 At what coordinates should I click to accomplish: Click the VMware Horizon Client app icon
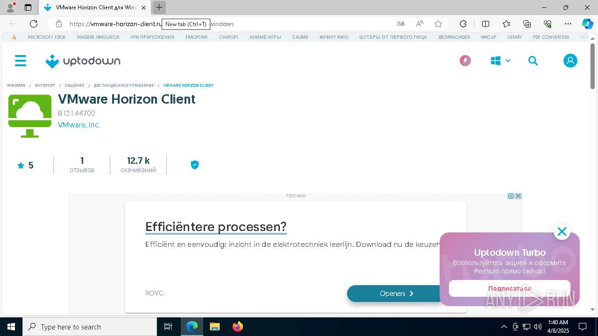[x=30, y=116]
